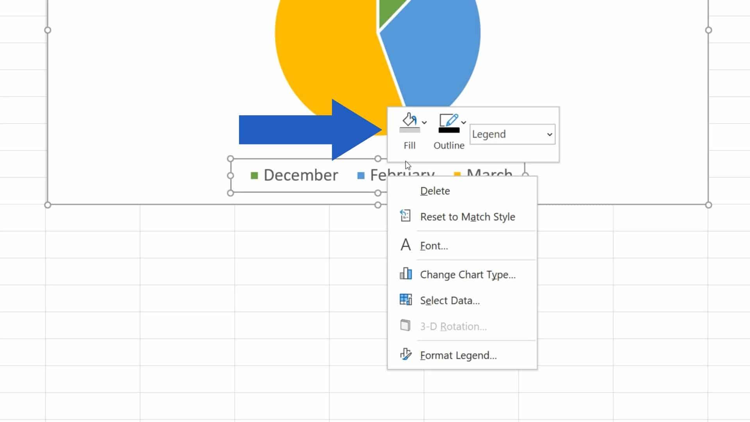Click the legend's left-middle resize handle
Image resolution: width=750 pixels, height=422 pixels.
pyautogui.click(x=230, y=176)
